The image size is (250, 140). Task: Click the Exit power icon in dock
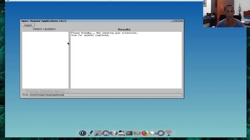[82, 133]
